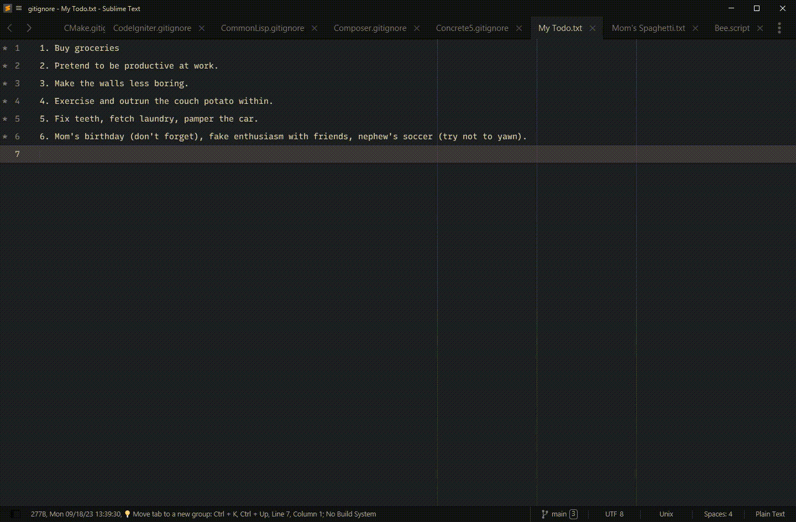796x522 pixels.
Task: Open the tab overflow three-dot menu
Action: point(779,28)
